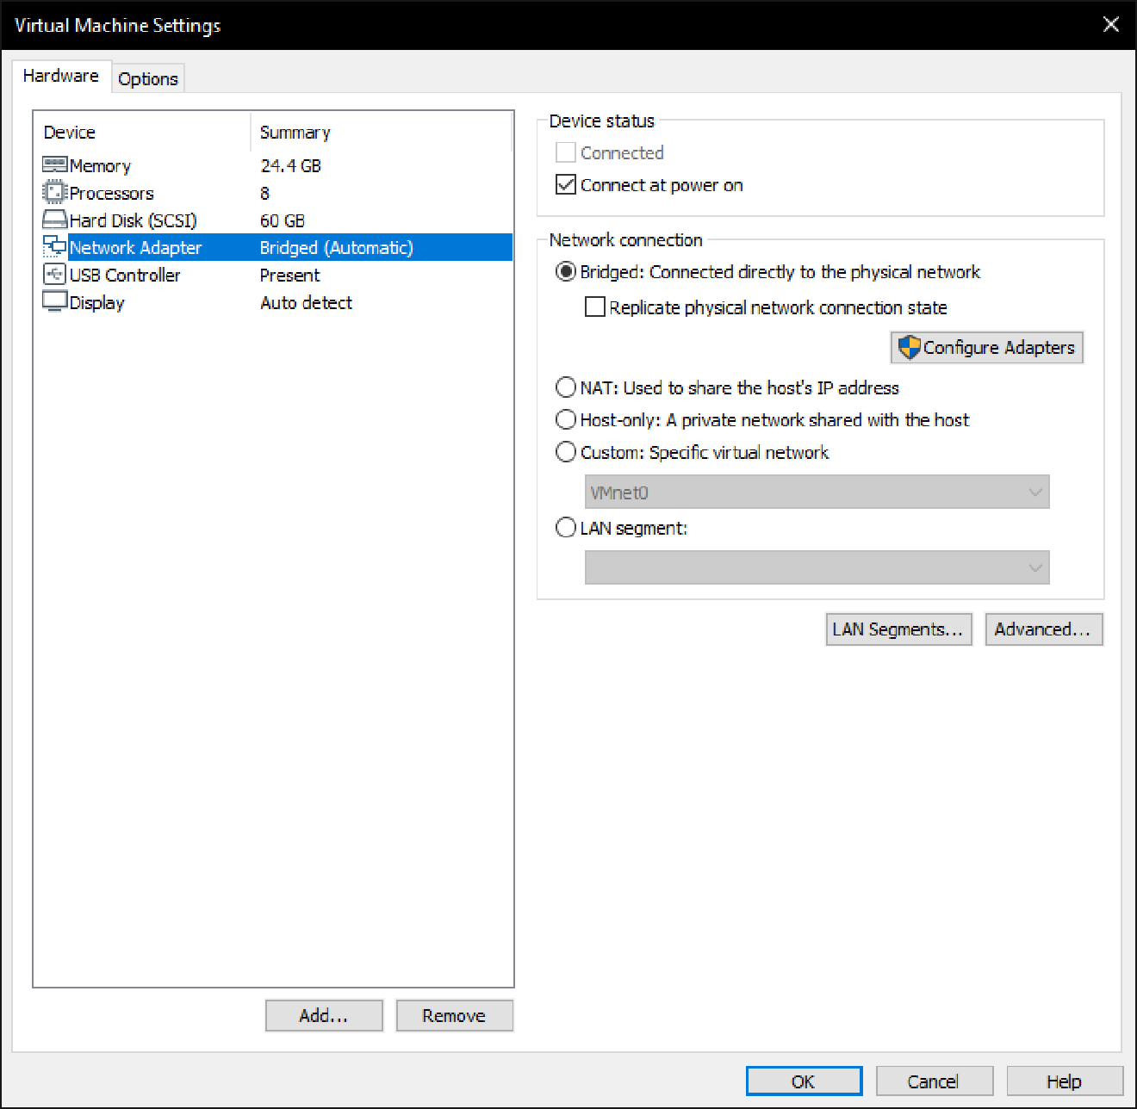Click the Add button to add hardware
Image resolution: width=1137 pixels, height=1109 pixels.
(324, 1015)
